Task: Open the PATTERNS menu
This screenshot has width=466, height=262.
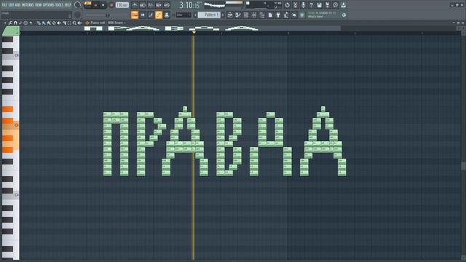Action: [28, 5]
